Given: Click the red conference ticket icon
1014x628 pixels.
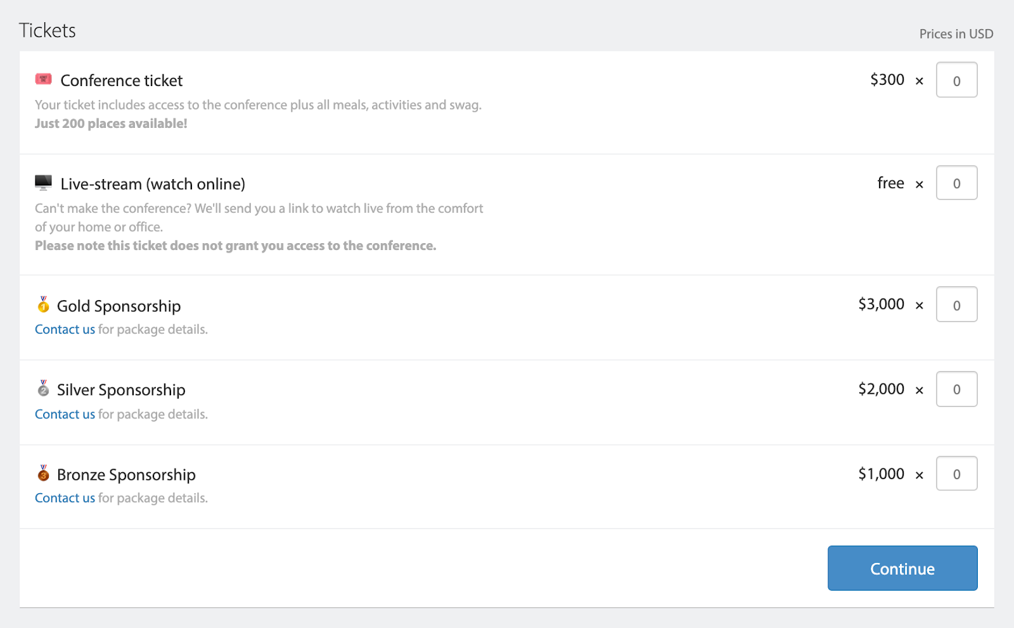Looking at the screenshot, I should click(x=43, y=79).
